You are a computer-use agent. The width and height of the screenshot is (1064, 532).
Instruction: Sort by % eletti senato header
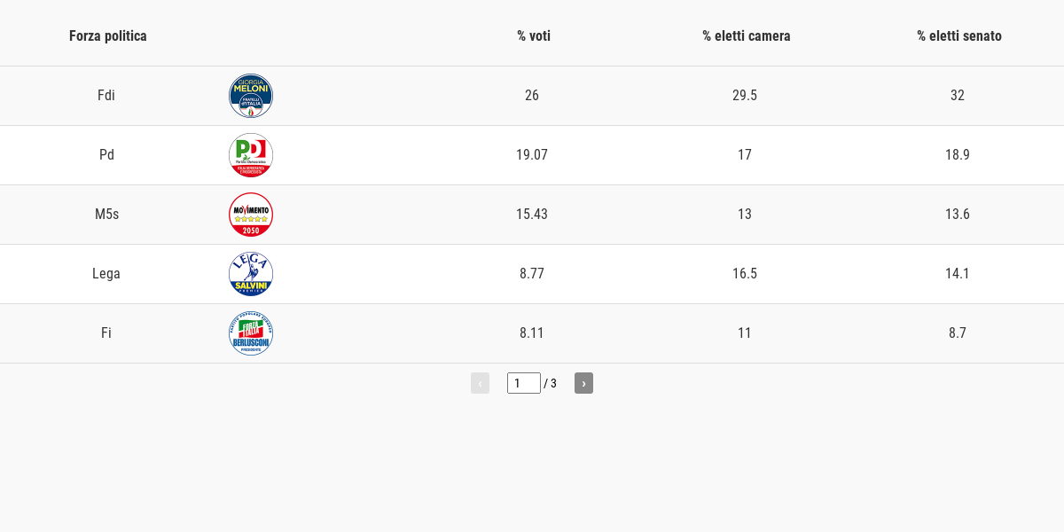[x=959, y=36]
